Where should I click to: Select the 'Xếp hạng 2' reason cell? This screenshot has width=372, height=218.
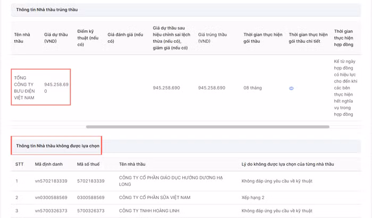pyautogui.click(x=252, y=197)
